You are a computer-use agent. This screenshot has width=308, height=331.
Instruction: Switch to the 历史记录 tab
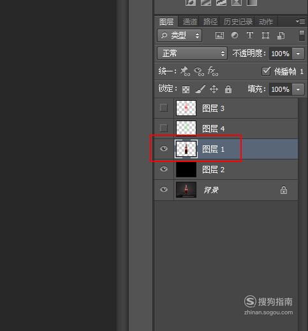[x=238, y=22]
